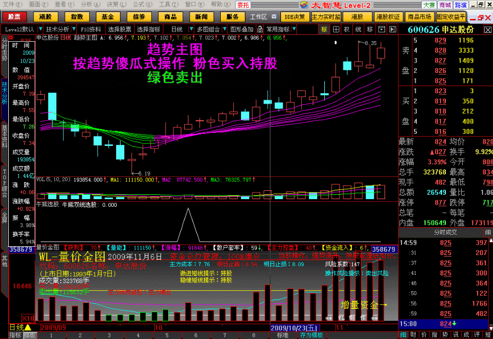493x339 pixels.
Task: Select the 模板 tab at bottom left
Action: tap(30, 335)
